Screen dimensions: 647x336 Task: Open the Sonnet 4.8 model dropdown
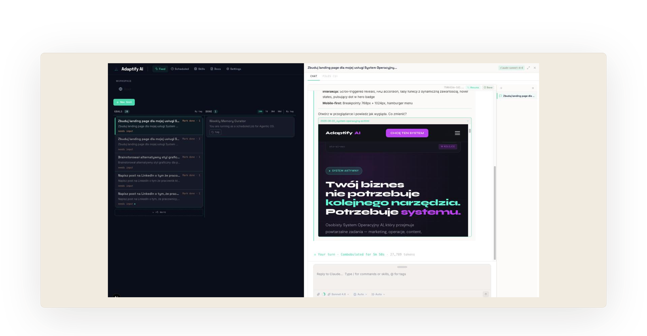tap(338, 294)
